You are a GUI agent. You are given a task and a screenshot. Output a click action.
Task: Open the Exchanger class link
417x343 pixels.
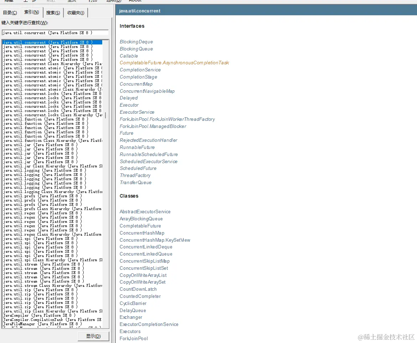pyautogui.click(x=131, y=317)
